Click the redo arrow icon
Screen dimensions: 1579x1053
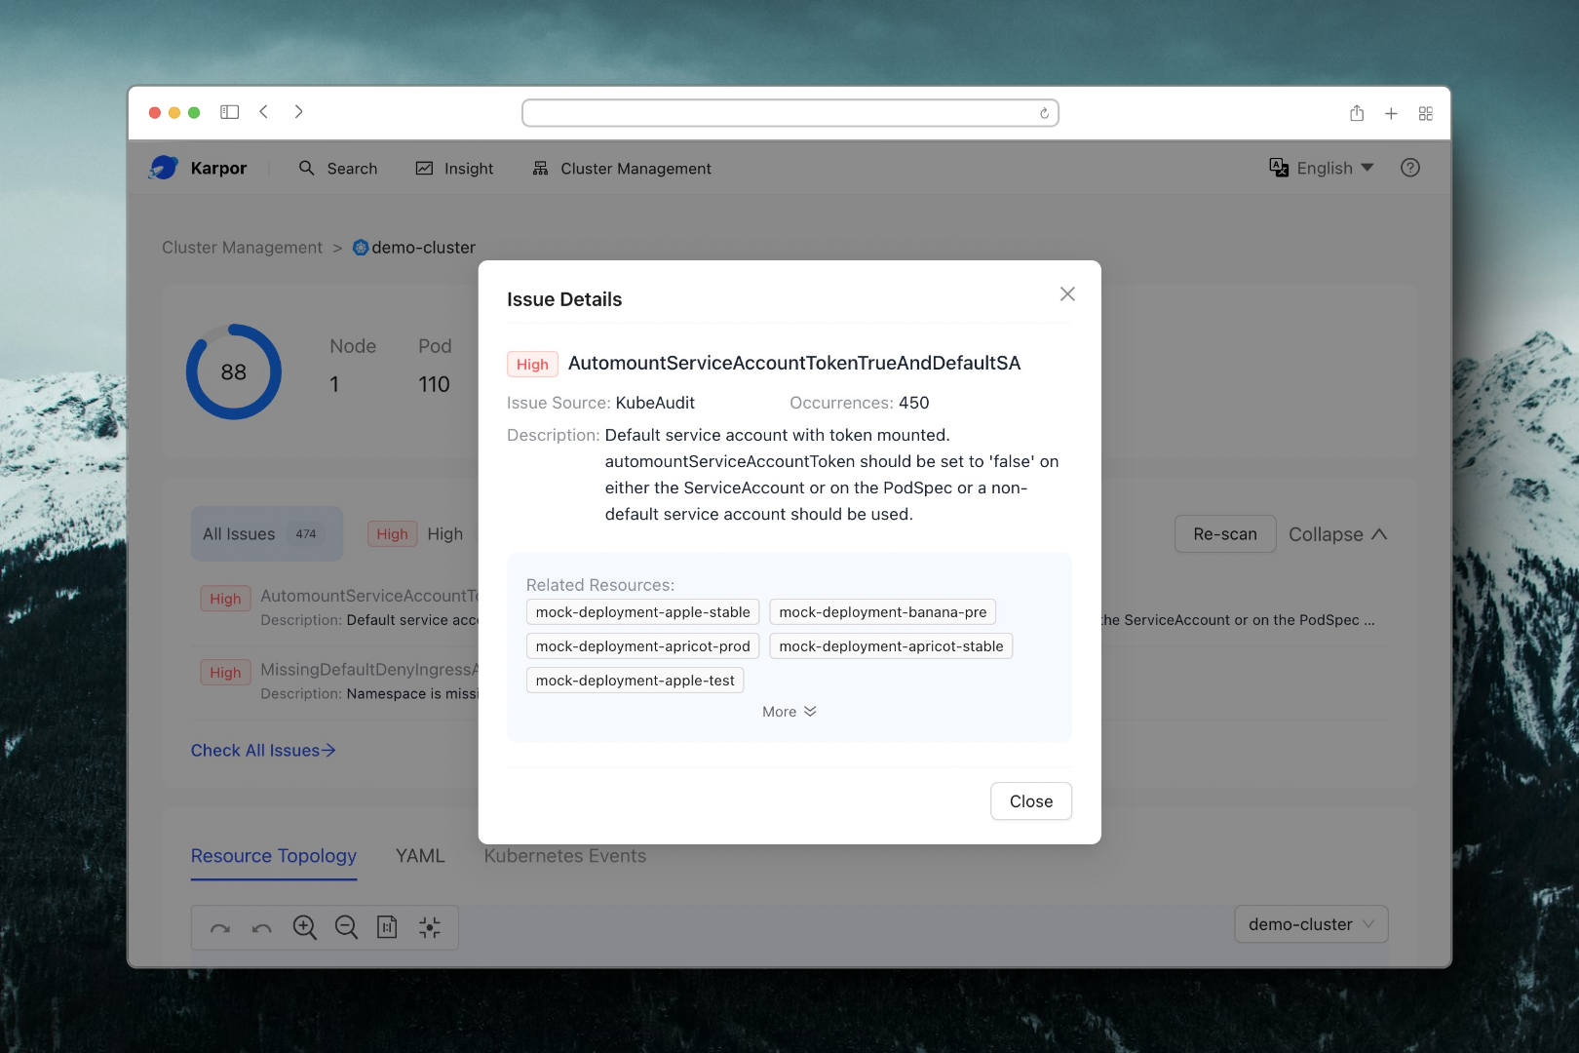220,928
